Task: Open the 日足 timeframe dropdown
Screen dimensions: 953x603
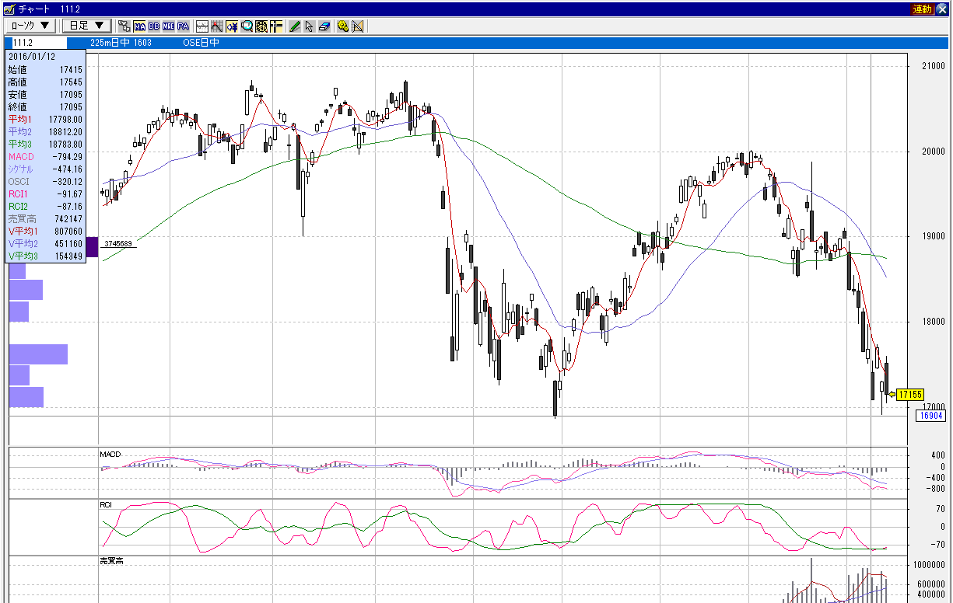Action: pos(86,26)
